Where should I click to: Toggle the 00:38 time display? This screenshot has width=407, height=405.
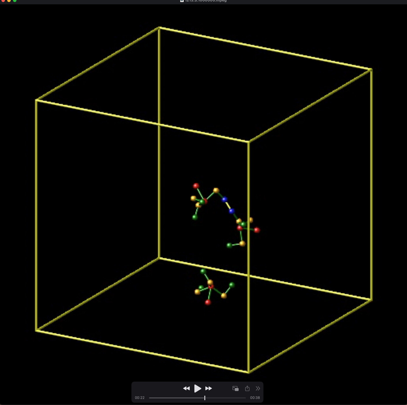255,398
